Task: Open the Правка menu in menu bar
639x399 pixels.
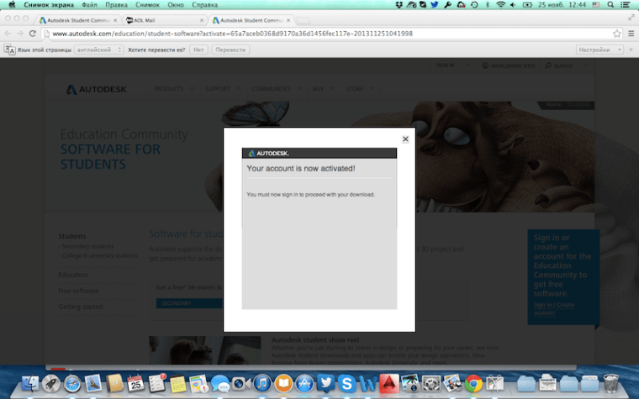Action: 116,5
